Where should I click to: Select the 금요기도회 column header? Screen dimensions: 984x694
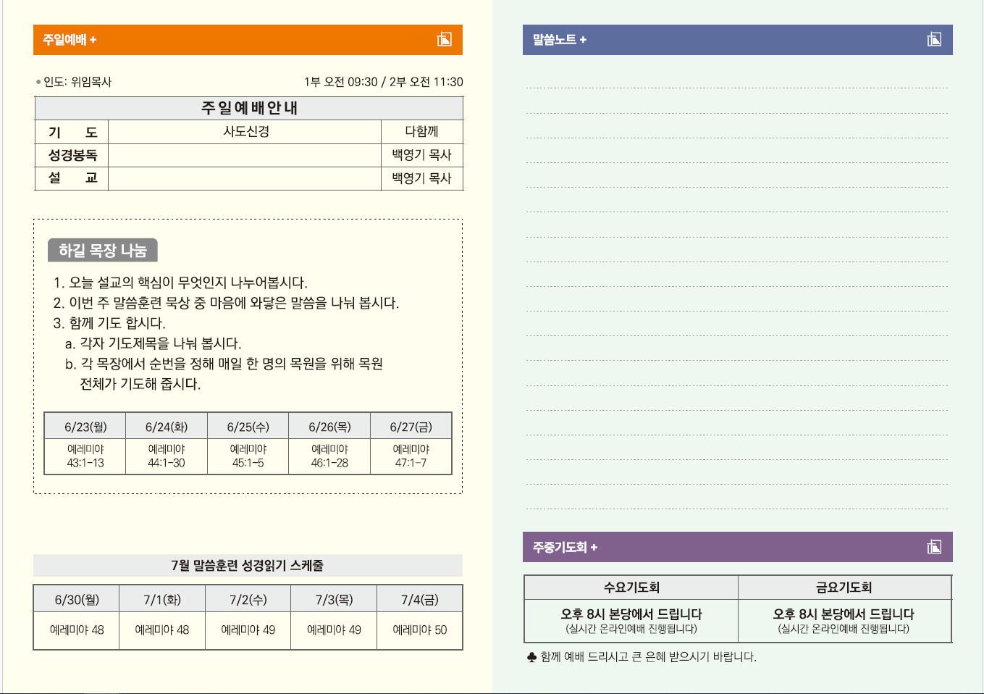(844, 588)
